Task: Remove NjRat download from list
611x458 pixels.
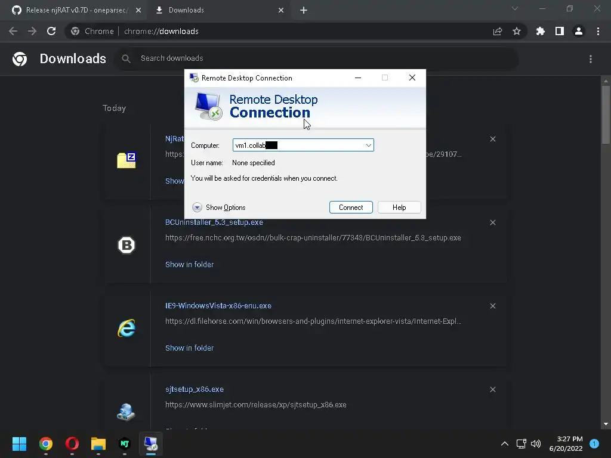Action: click(493, 139)
